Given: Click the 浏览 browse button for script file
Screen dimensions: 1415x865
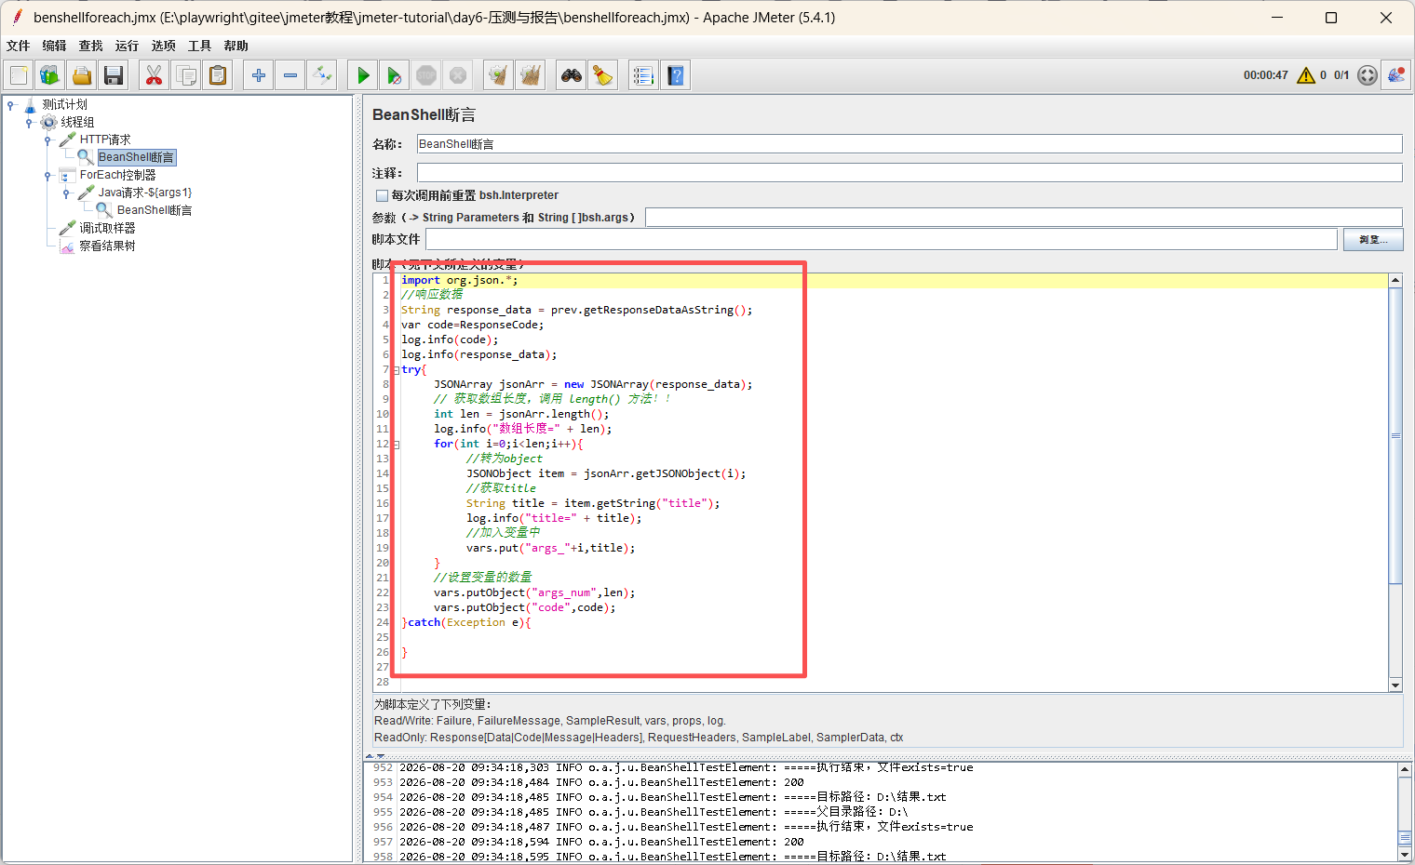Looking at the screenshot, I should [x=1373, y=239].
